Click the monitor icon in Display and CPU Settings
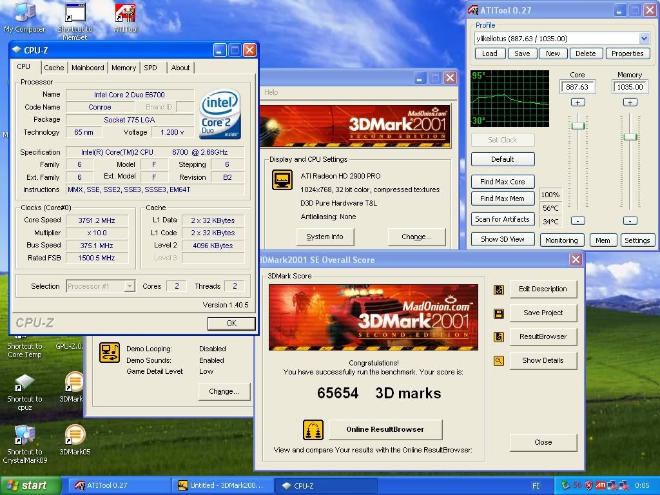 click(282, 180)
